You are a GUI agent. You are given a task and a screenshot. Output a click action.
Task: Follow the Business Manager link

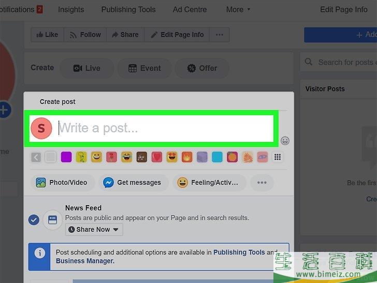[85, 261]
